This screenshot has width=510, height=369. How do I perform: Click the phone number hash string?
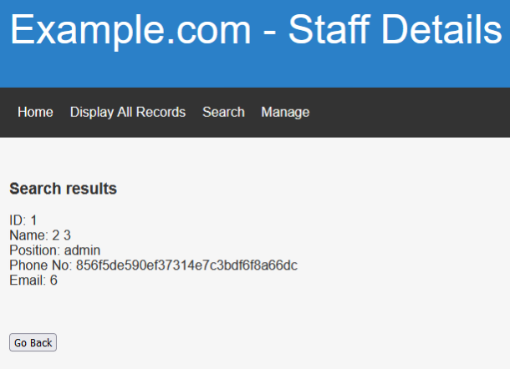[x=186, y=265]
